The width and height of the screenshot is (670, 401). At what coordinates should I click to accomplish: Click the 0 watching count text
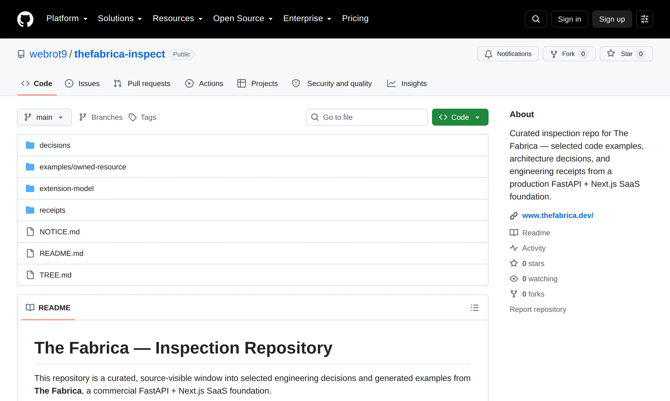[x=540, y=279]
